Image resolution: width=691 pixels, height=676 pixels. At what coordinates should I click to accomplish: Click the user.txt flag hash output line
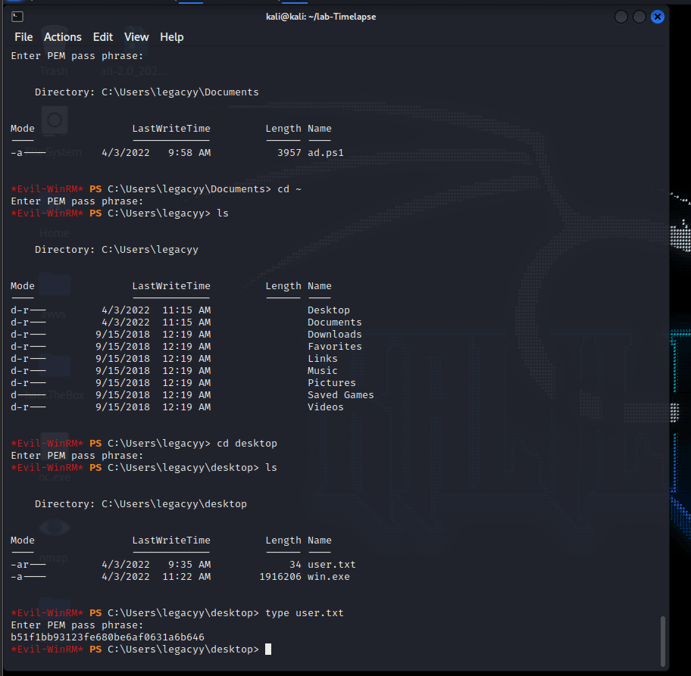coord(108,637)
